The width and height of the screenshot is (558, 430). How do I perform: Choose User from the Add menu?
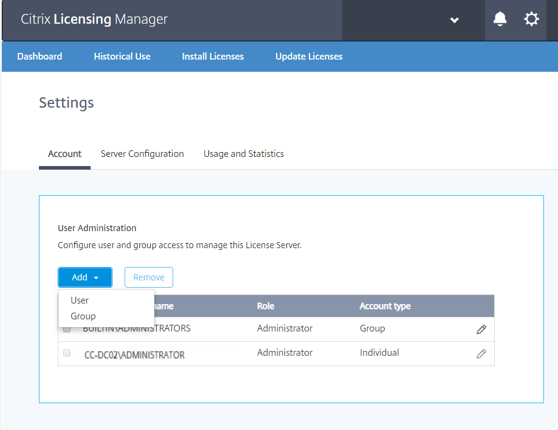[x=80, y=300]
